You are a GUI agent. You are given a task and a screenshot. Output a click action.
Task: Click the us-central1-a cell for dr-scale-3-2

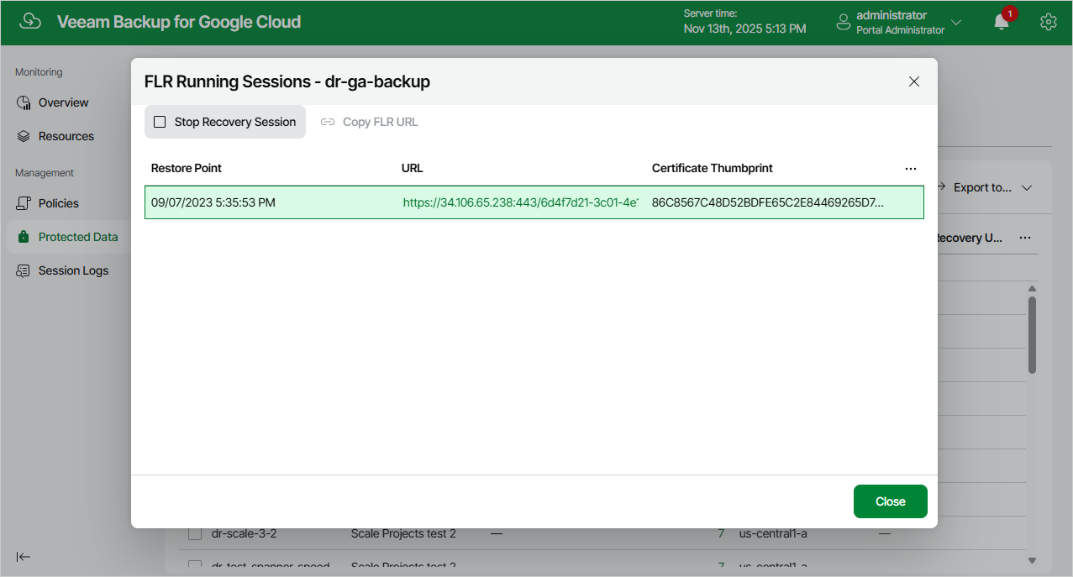point(773,533)
